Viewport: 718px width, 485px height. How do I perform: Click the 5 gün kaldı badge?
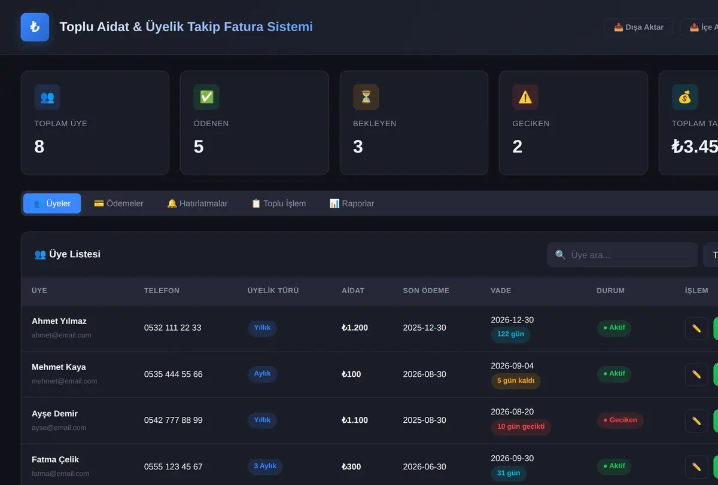pyautogui.click(x=516, y=380)
